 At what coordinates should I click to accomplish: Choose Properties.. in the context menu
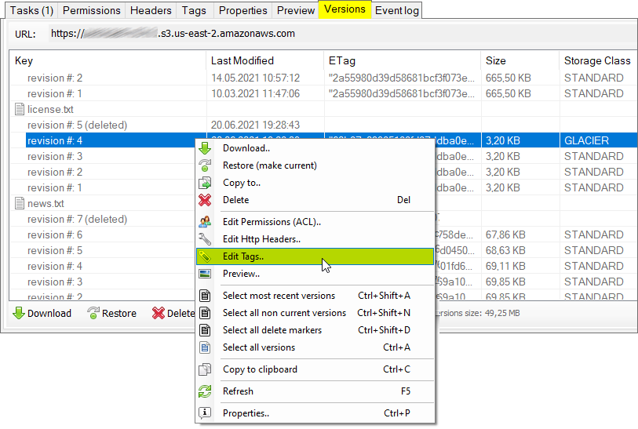point(315,413)
